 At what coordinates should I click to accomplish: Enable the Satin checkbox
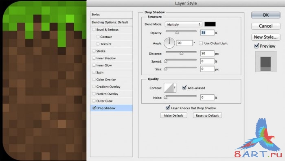coord(94,72)
